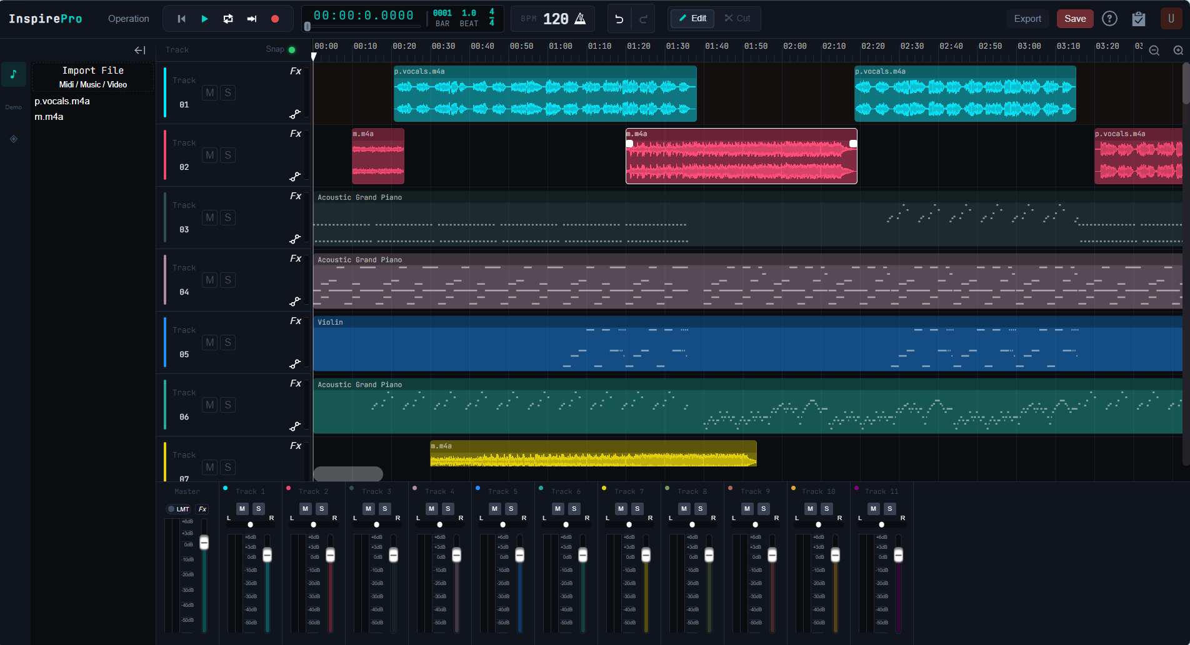Open Master Fx in the mixer
The image size is (1190, 645).
(202, 509)
